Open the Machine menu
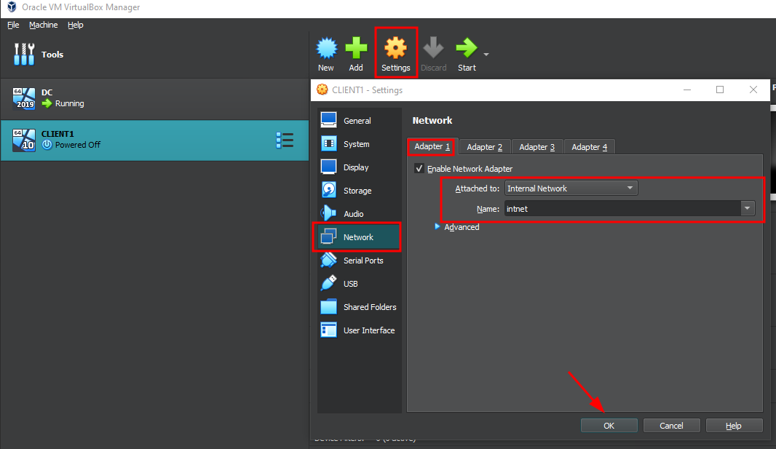The width and height of the screenshot is (776, 449). click(x=43, y=25)
